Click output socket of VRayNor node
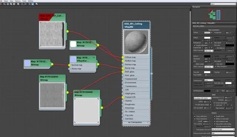The image size is (237, 137). pos(98,64)
